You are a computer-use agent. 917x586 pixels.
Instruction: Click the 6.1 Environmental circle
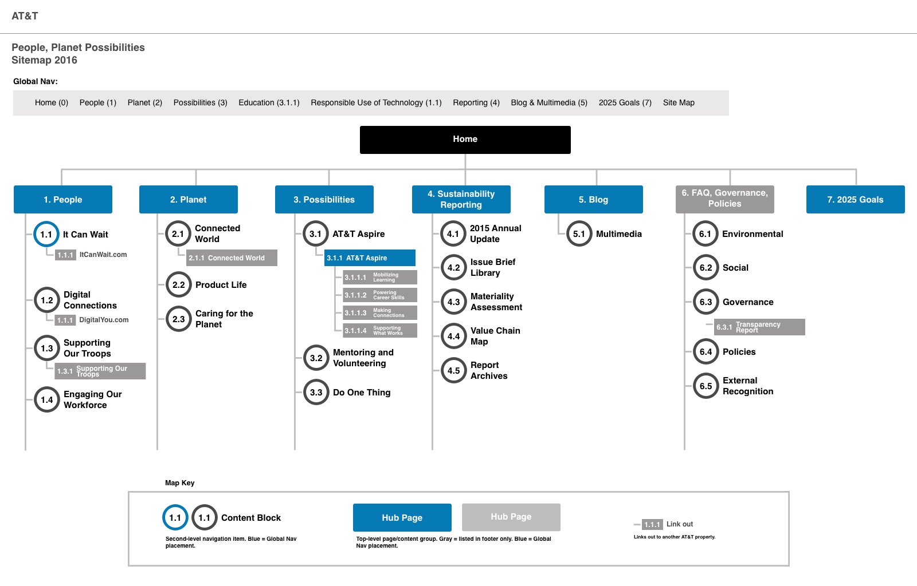click(x=706, y=234)
